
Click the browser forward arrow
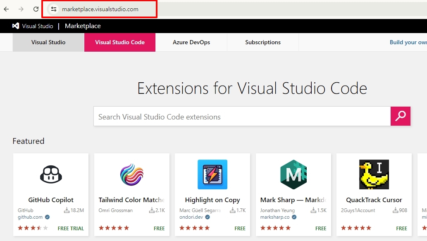21,9
